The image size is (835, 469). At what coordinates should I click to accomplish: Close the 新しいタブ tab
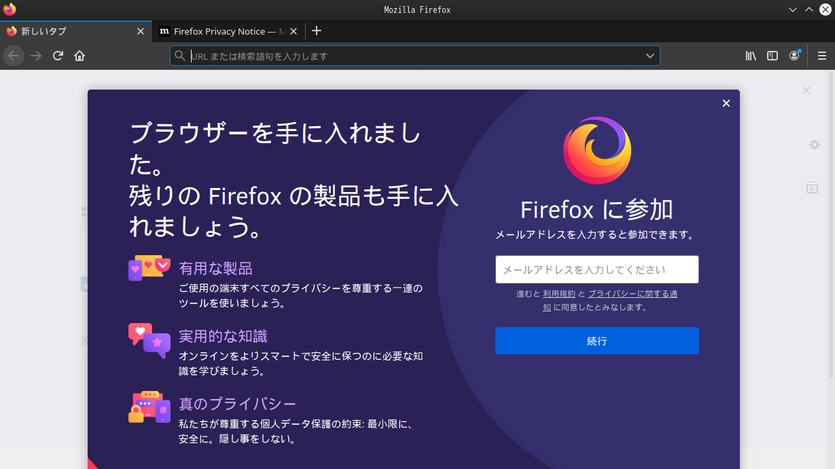click(x=141, y=31)
